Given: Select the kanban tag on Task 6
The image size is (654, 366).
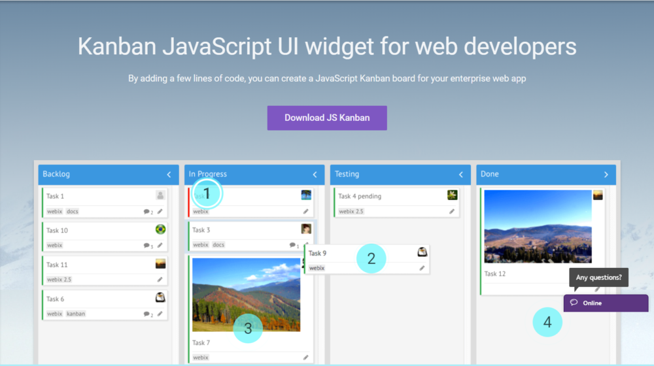Looking at the screenshot, I should pos(75,314).
